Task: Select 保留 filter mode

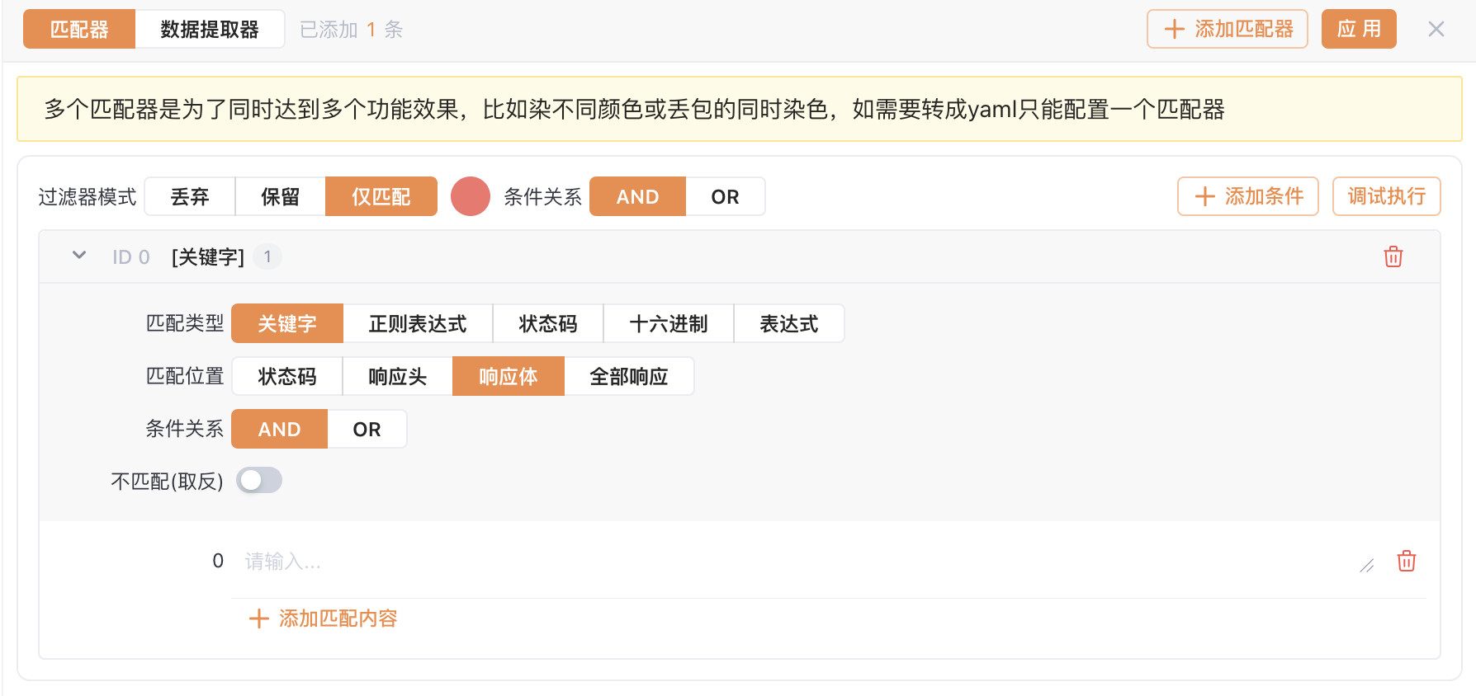Action: tap(280, 197)
